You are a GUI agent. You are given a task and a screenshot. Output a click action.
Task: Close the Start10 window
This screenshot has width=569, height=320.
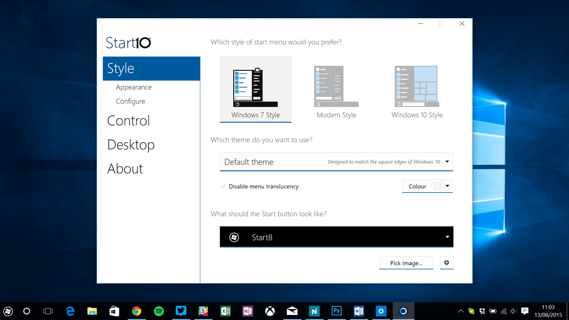tap(462, 23)
